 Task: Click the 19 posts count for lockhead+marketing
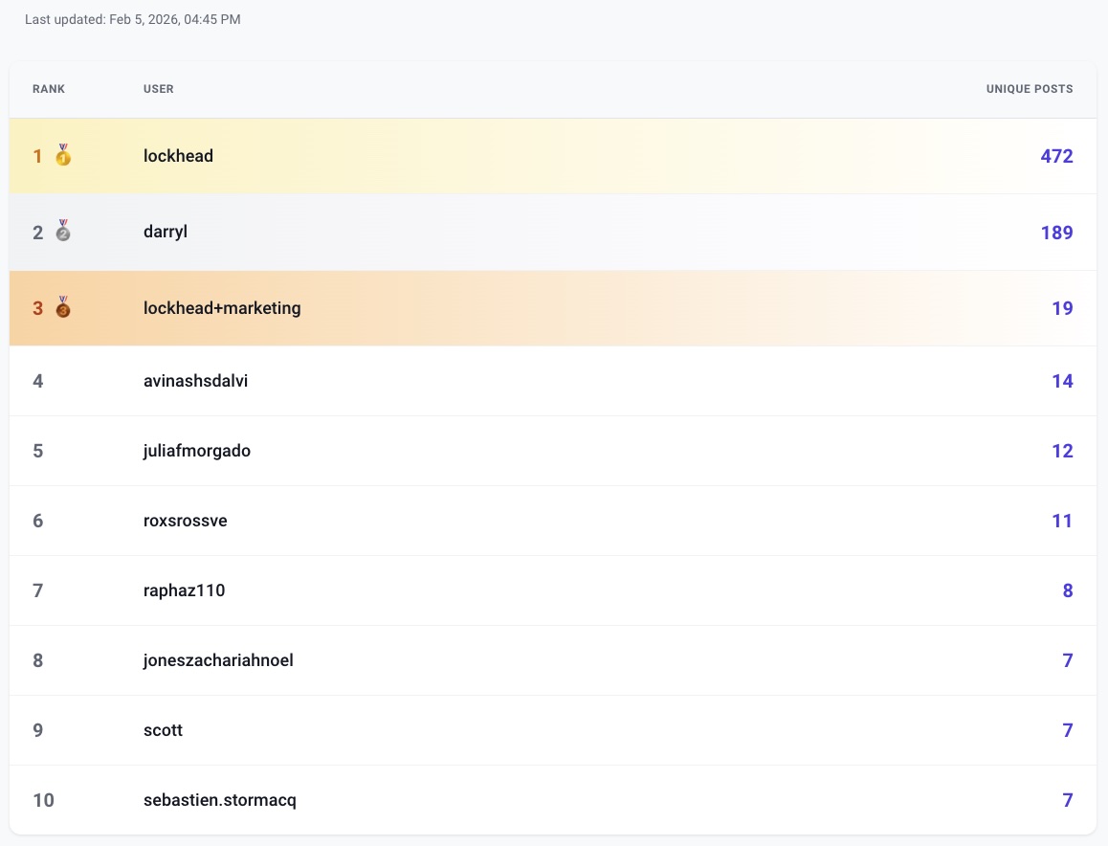(x=1062, y=308)
